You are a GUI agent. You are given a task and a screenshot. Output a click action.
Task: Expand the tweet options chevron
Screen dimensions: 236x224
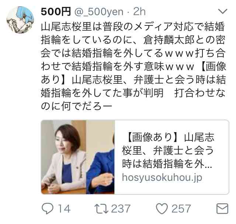click(x=223, y=11)
